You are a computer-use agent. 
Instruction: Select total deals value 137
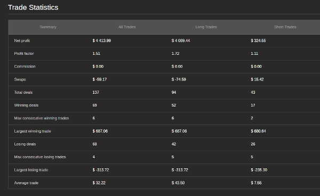(x=95, y=92)
